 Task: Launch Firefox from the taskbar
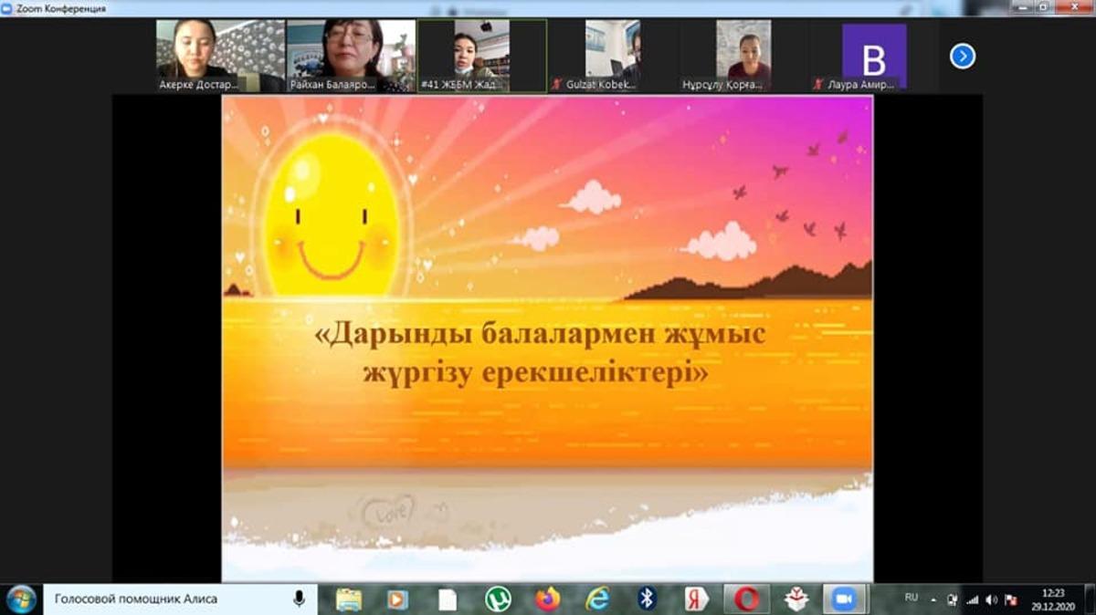click(547, 599)
